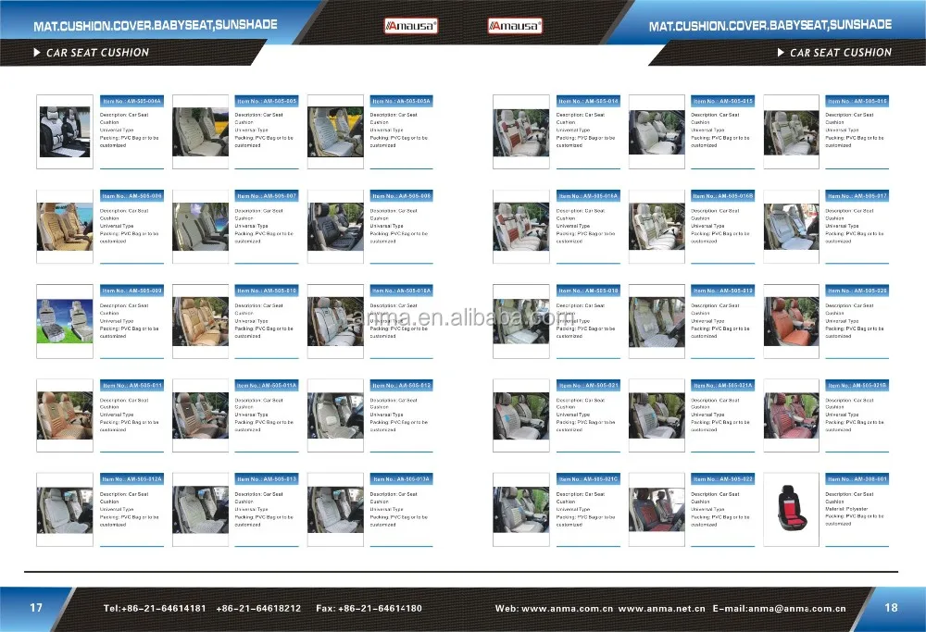The width and height of the screenshot is (926, 632).
Task: Click the fax number +86-21-64614180
Action: click(x=380, y=608)
